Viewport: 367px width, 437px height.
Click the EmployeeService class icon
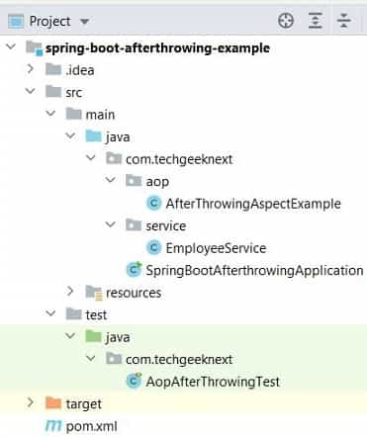coord(153,248)
